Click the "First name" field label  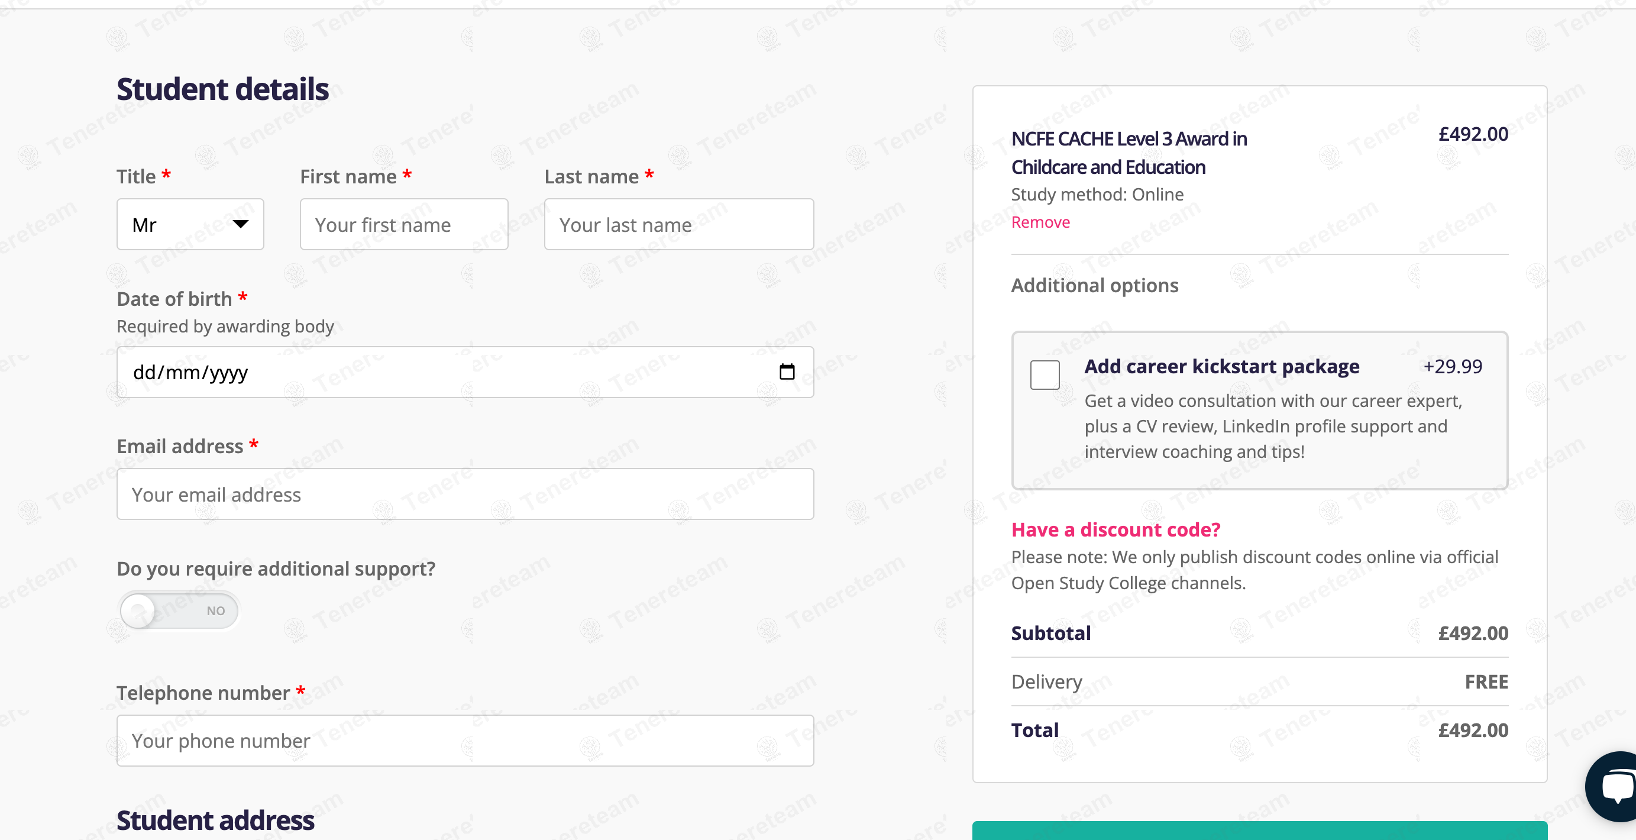(x=348, y=177)
